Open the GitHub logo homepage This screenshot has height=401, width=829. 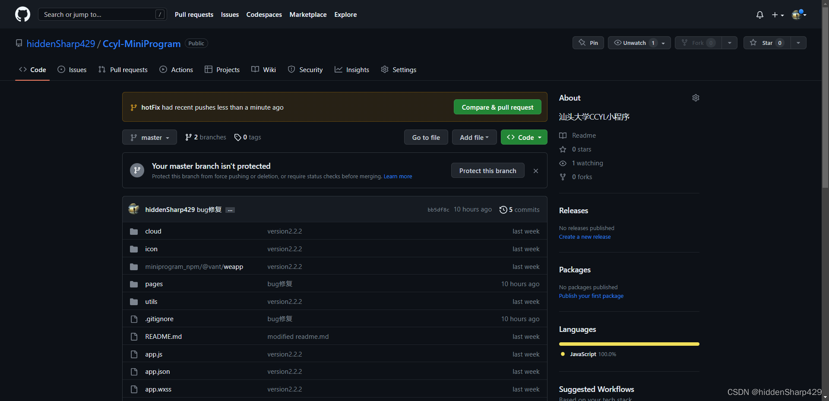22,14
